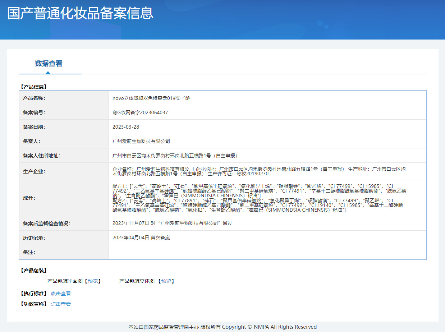Click the 备案日期 label cell

point(64,127)
